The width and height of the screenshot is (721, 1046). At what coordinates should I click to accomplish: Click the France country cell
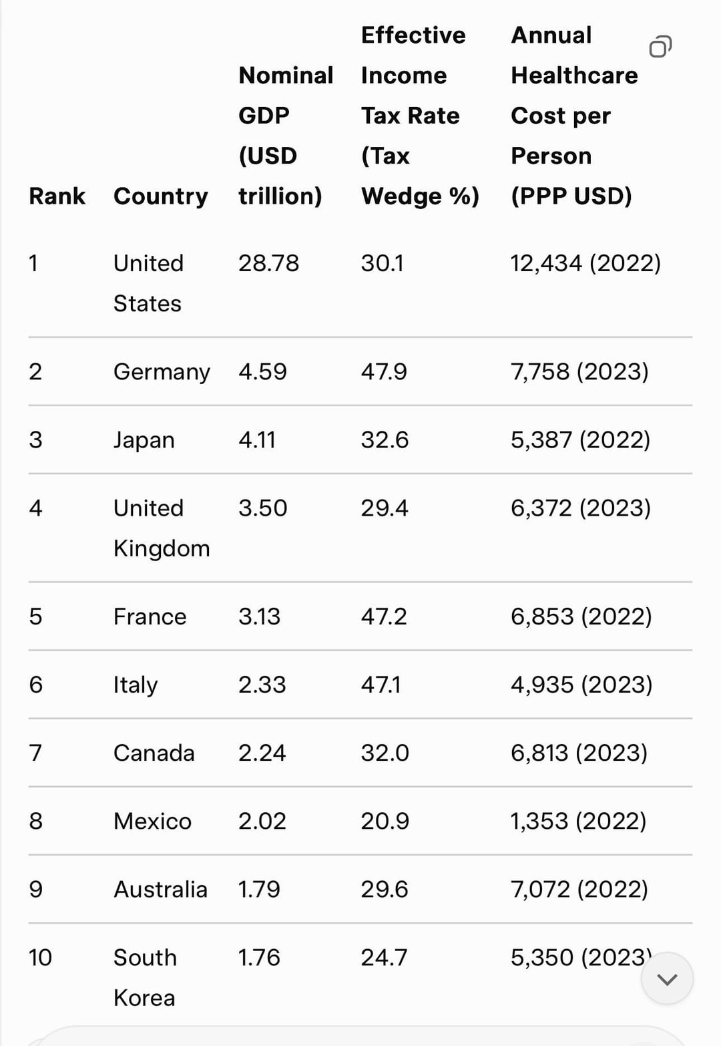tap(150, 616)
